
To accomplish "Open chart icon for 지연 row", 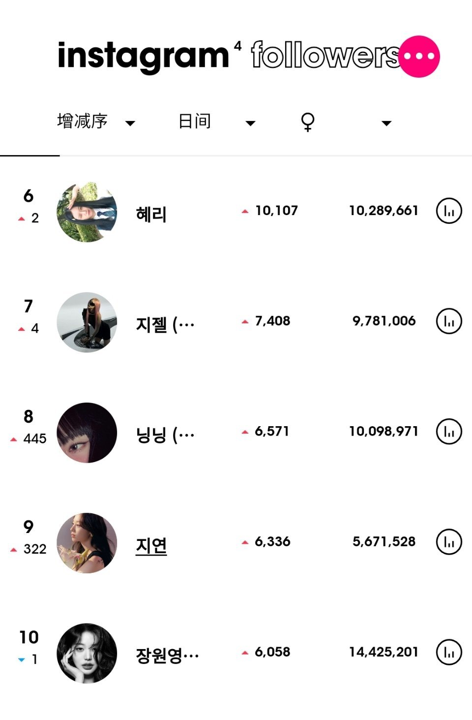I will 449,542.
